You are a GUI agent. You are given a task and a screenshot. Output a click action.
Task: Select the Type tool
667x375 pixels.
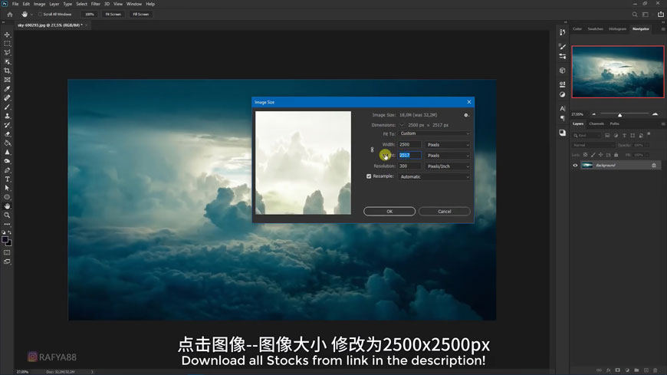(x=8, y=179)
